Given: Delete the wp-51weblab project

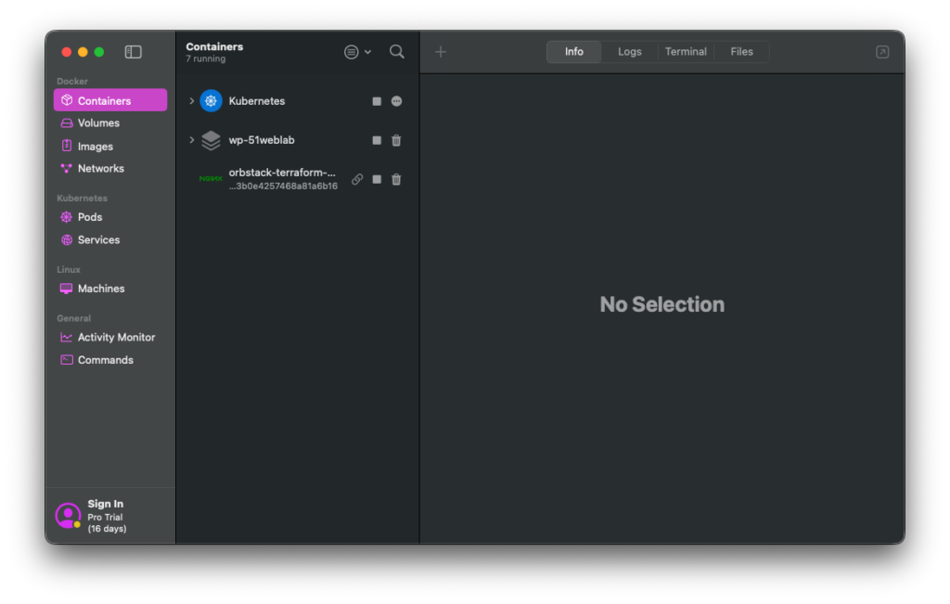Looking at the screenshot, I should pyautogui.click(x=396, y=140).
